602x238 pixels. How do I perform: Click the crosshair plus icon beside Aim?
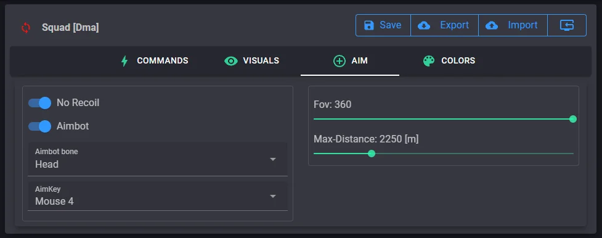[340, 61]
